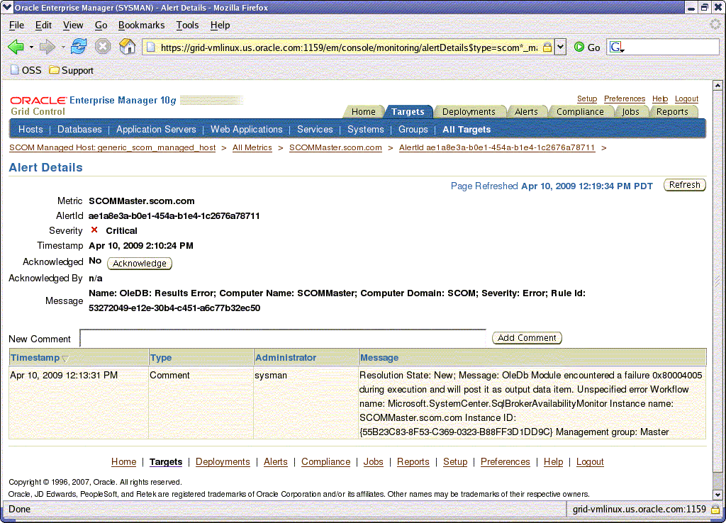The width and height of the screenshot is (726, 523).
Task: Open the top Preferences link
Action: pyautogui.click(x=624, y=99)
